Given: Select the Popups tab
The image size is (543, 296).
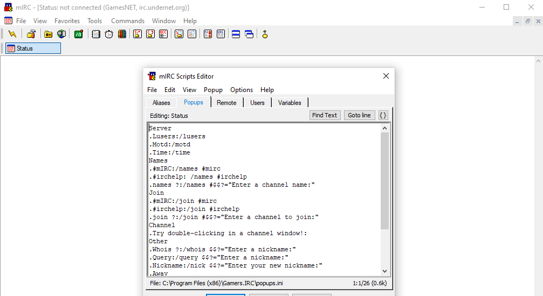Looking at the screenshot, I should 193,102.
